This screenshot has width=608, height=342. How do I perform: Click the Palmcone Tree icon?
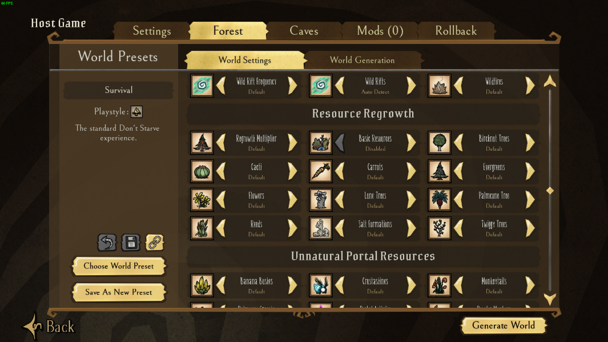[440, 200]
